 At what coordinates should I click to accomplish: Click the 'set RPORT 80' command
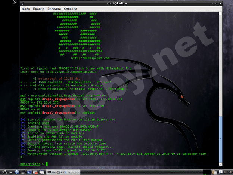coord(93,106)
